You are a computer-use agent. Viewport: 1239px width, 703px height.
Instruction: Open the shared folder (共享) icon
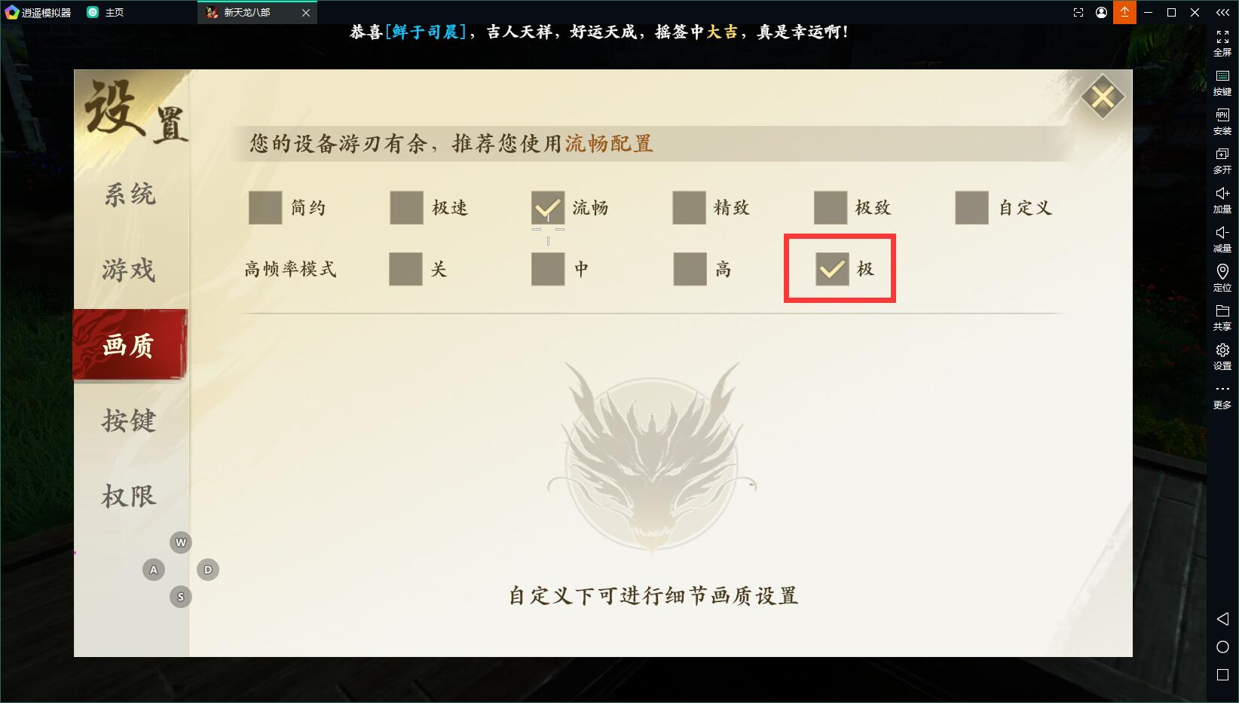1222,317
